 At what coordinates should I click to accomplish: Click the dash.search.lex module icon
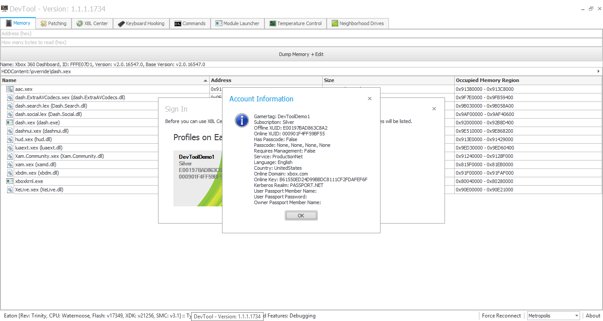pos(10,106)
